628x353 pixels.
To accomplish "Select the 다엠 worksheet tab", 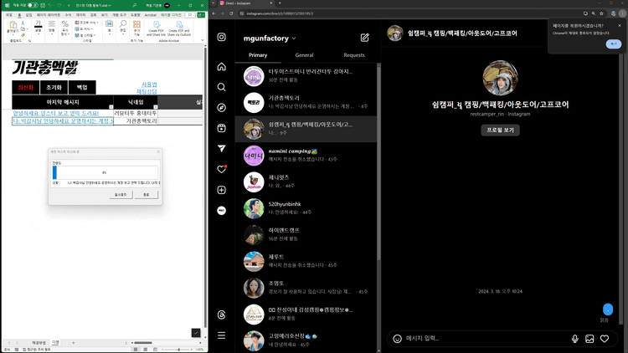I will [55, 343].
